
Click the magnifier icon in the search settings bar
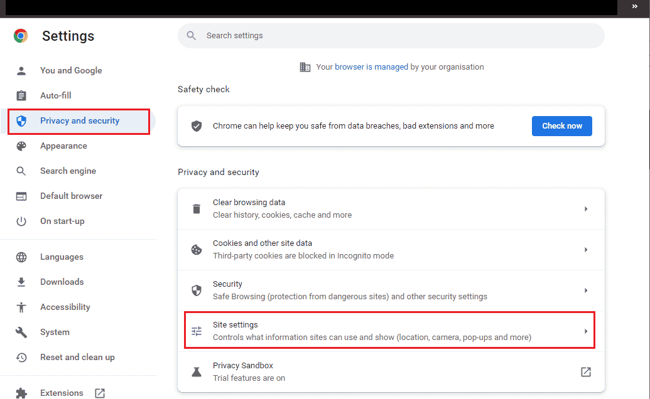coord(191,36)
